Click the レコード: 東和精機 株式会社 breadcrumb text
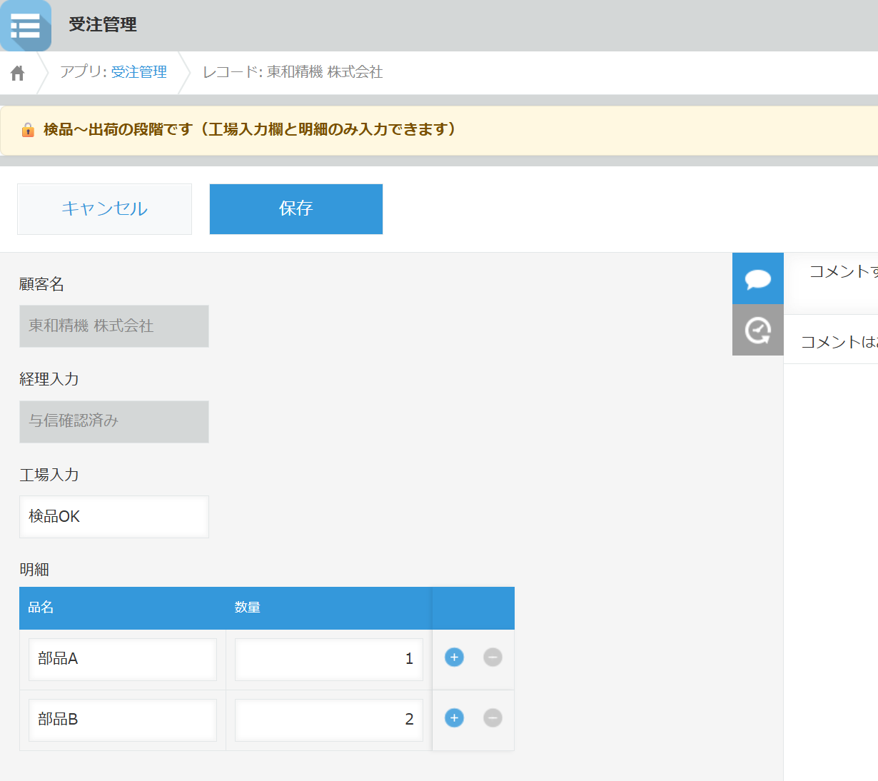Viewport: 878px width, 781px height. [x=293, y=72]
